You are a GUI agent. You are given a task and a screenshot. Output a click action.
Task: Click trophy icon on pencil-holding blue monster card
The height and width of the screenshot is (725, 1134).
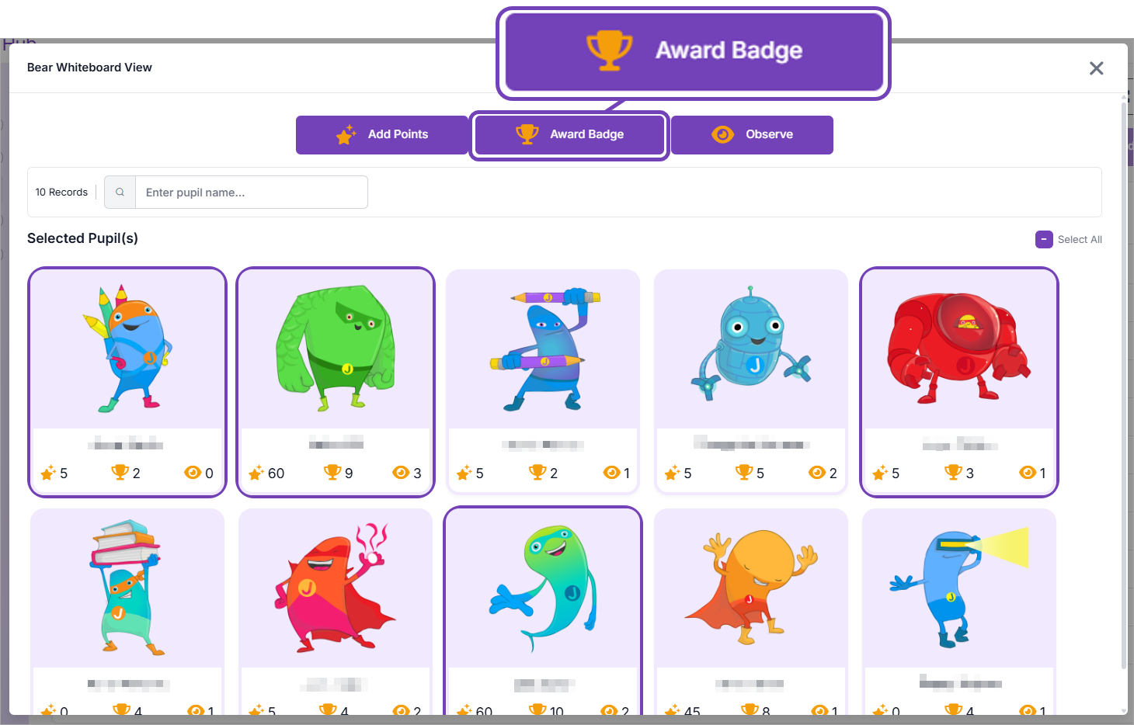[x=537, y=472]
